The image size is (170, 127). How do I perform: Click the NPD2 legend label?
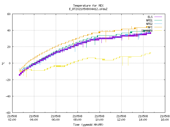149,24
